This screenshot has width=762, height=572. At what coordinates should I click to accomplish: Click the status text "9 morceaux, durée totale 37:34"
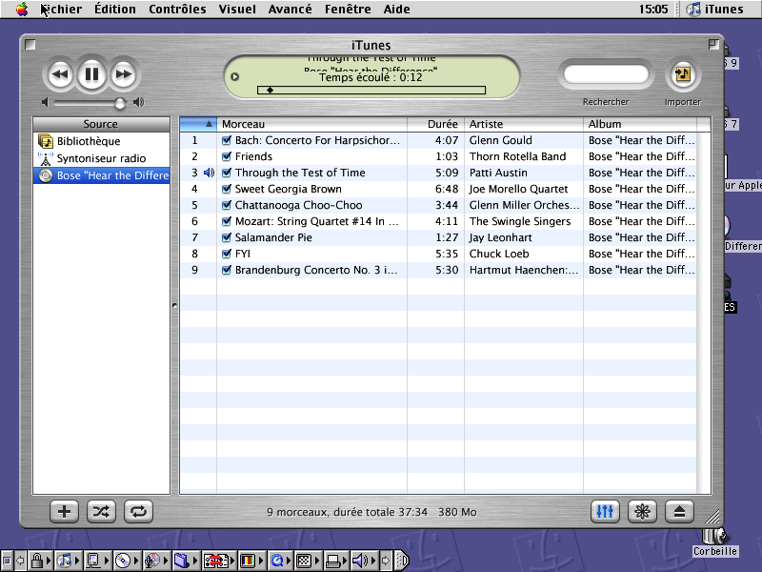click(347, 512)
